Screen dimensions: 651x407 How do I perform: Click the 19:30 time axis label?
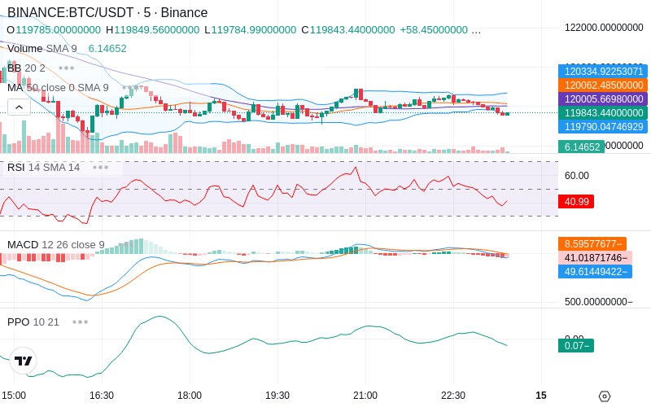pos(277,396)
